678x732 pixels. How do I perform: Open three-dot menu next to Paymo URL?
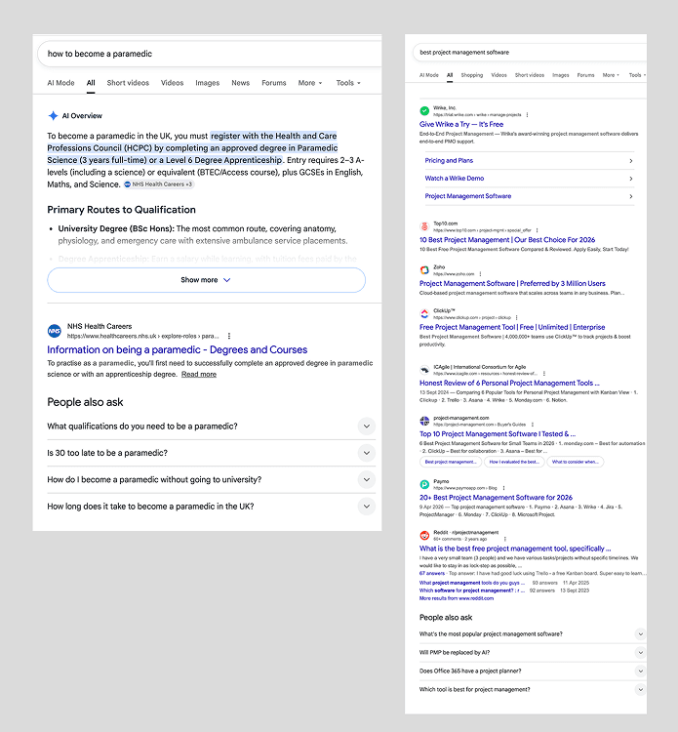tap(503, 488)
